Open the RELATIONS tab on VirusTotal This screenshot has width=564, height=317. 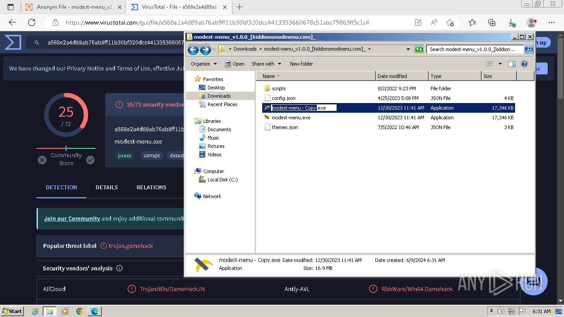tap(151, 187)
